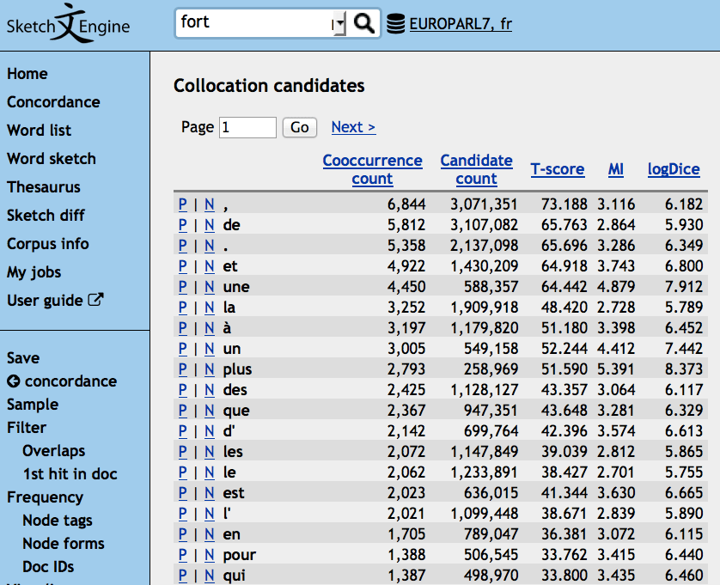Click the magnifying glass search icon

364,24
